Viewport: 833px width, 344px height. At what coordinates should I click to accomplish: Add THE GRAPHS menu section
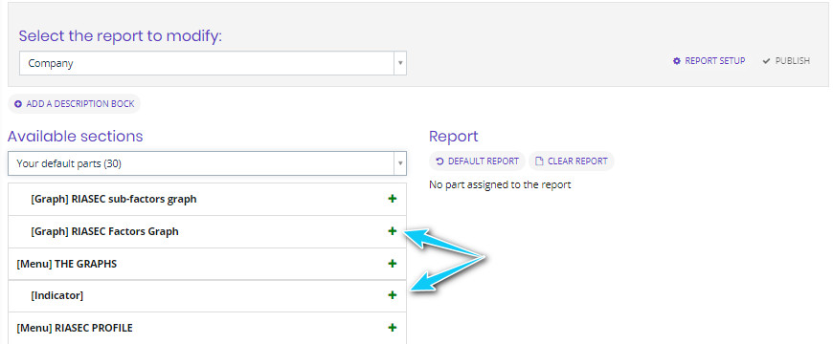click(392, 264)
